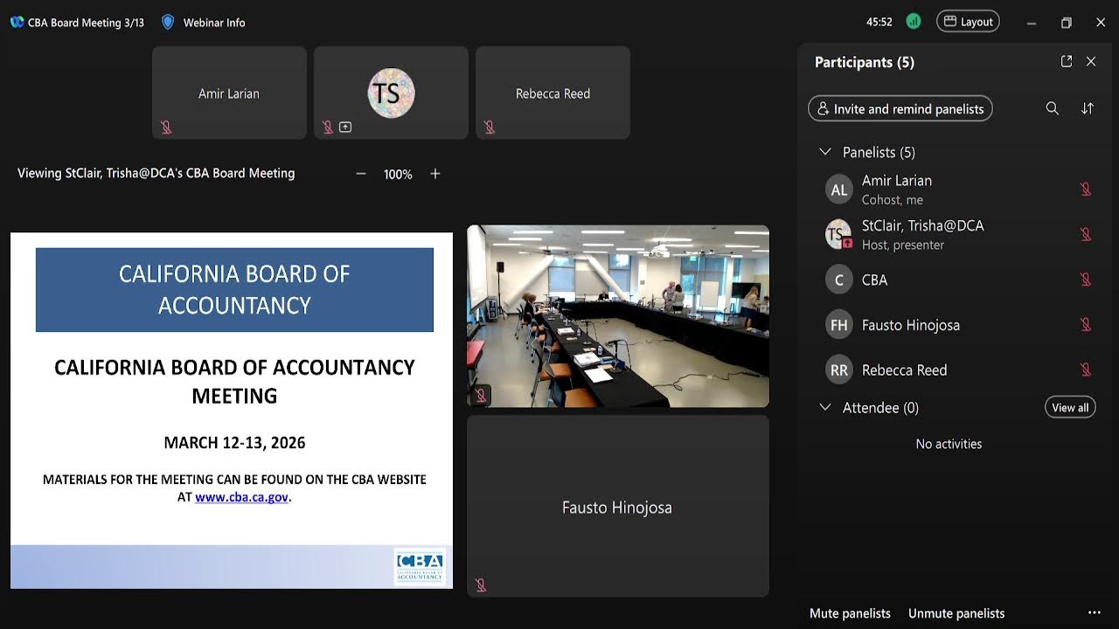Viewport: 1119px width, 629px height.
Task: Click the TS avatar for StClair, Trisha@DCA
Action: click(839, 234)
